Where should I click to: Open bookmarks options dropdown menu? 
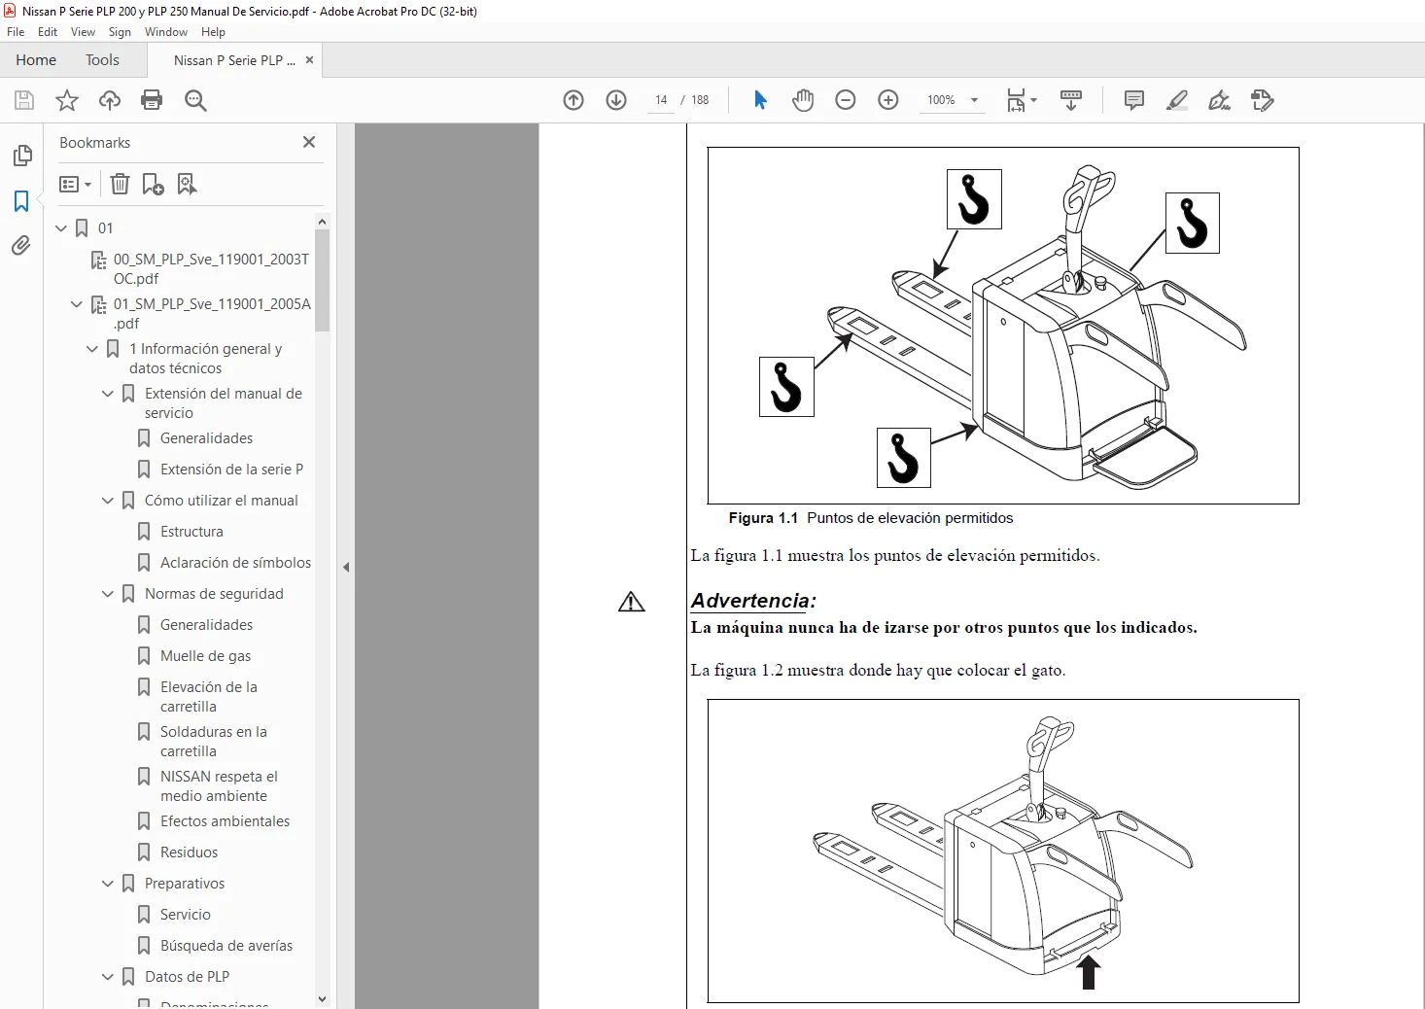[75, 184]
